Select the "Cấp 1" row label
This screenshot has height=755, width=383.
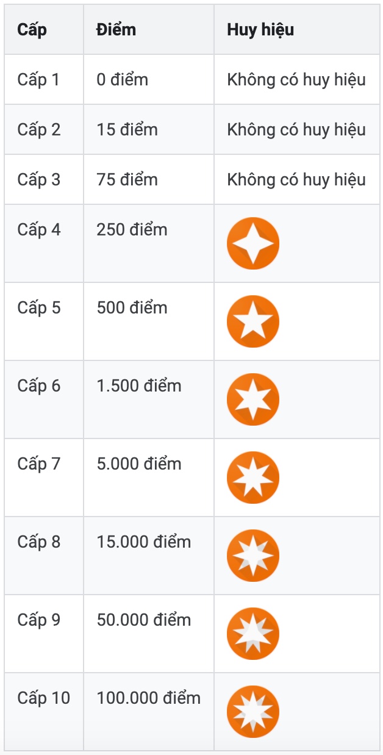(38, 79)
